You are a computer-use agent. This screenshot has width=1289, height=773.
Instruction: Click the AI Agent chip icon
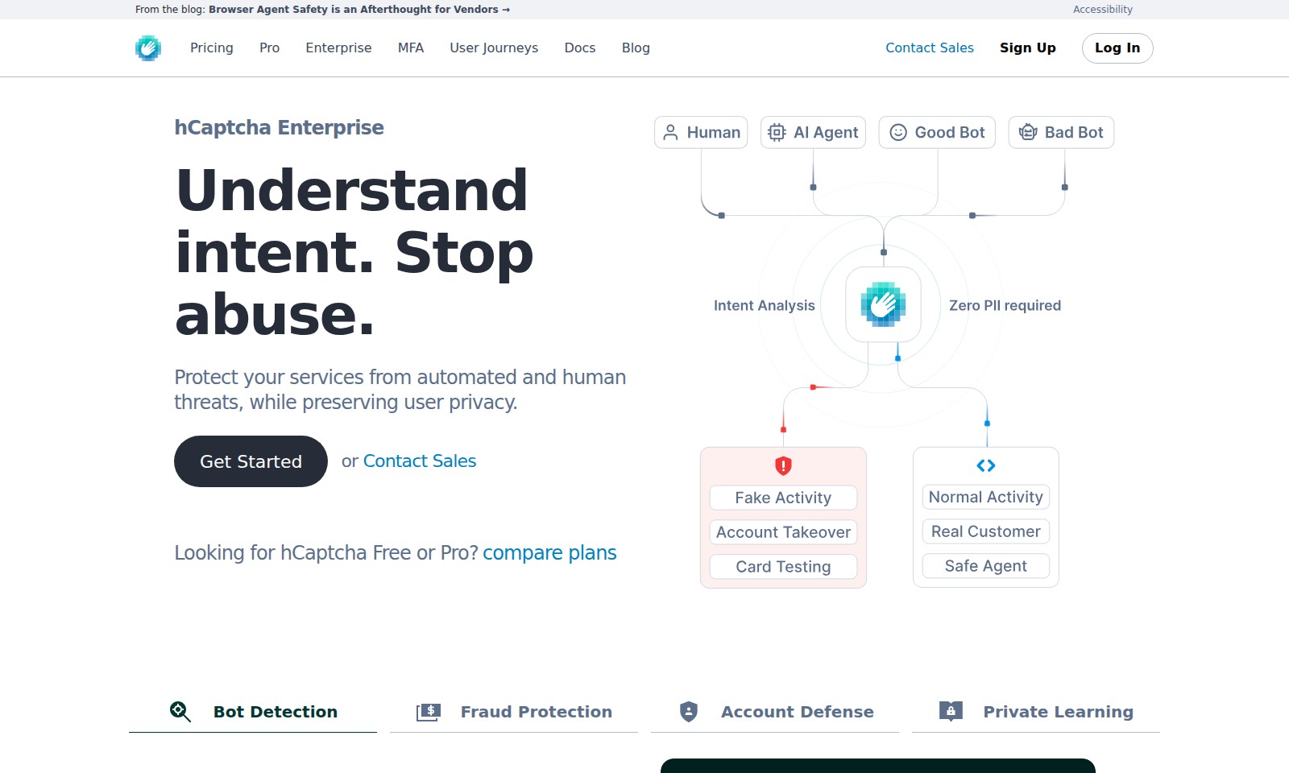point(777,133)
